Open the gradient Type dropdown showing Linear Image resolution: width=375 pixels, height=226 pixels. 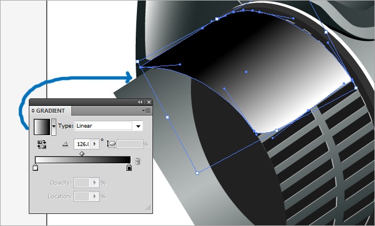[x=109, y=126]
